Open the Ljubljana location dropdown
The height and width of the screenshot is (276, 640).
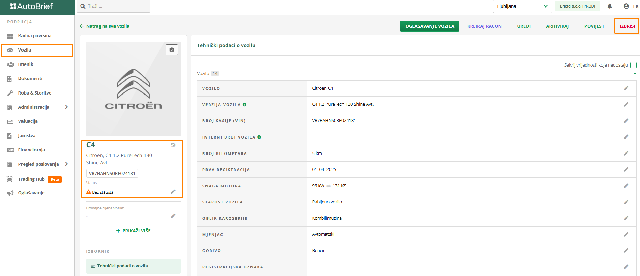click(x=522, y=6)
